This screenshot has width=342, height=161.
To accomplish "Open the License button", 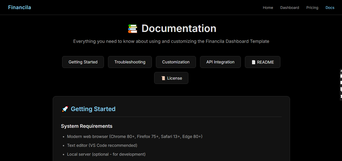I will click(171, 78).
